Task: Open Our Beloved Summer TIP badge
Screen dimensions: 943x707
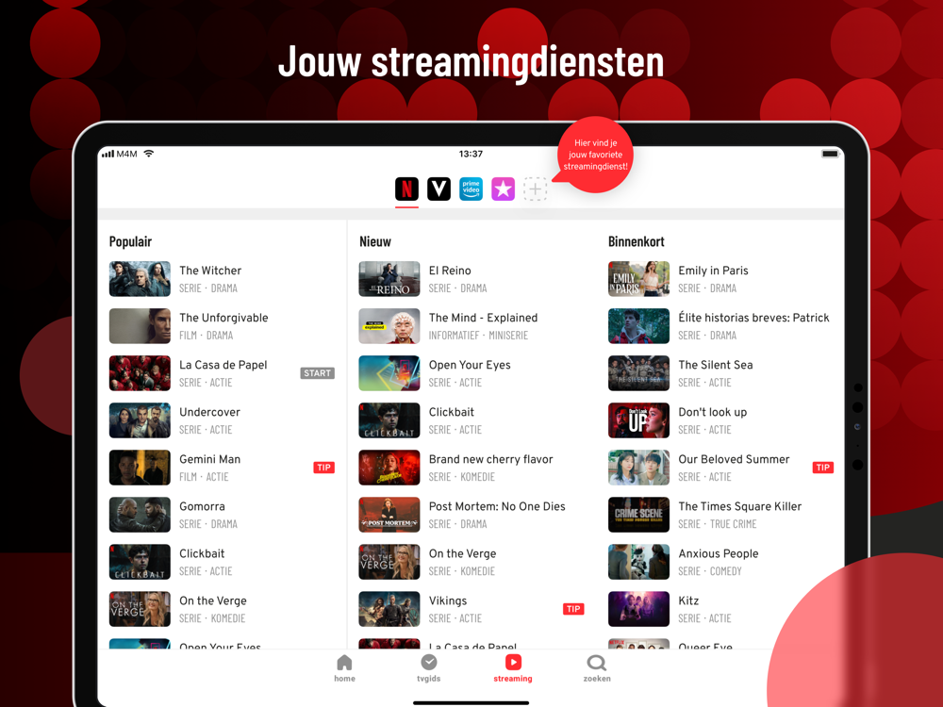Action: pos(822,468)
